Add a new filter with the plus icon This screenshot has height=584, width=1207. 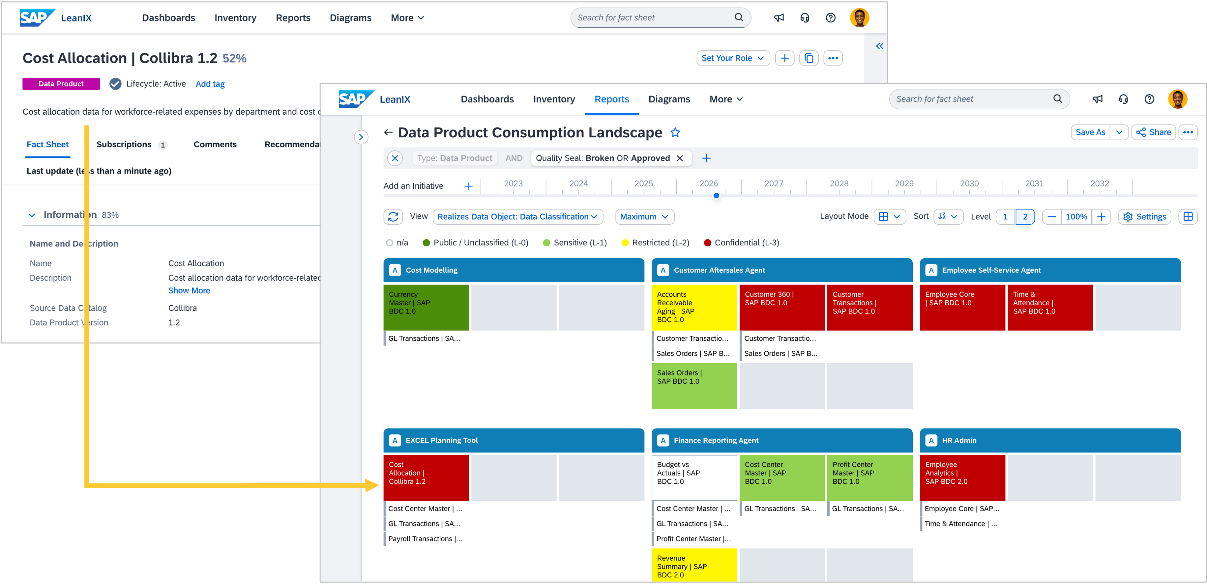[706, 158]
